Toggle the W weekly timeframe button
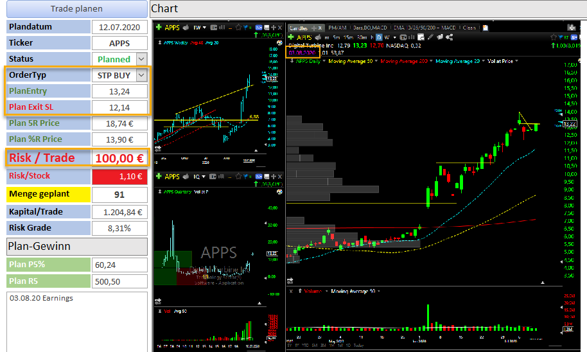The image size is (587, 352). [387, 37]
